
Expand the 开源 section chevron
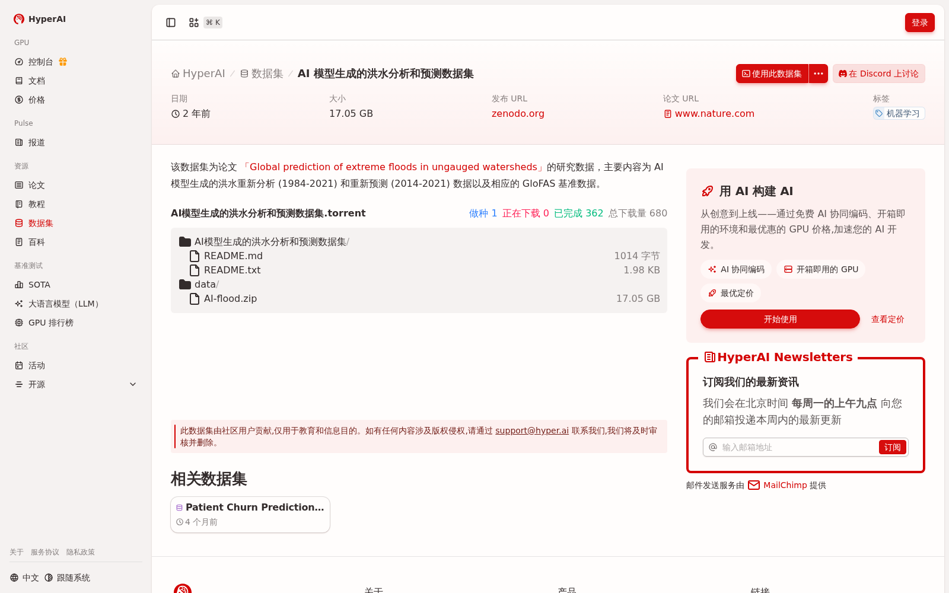(133, 384)
